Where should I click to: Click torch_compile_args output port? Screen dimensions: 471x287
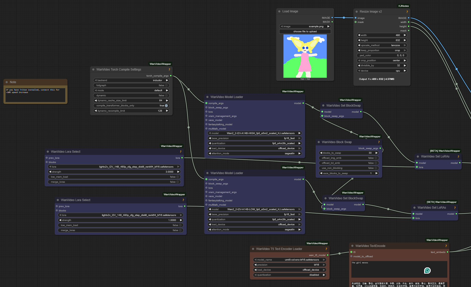pos(171,76)
